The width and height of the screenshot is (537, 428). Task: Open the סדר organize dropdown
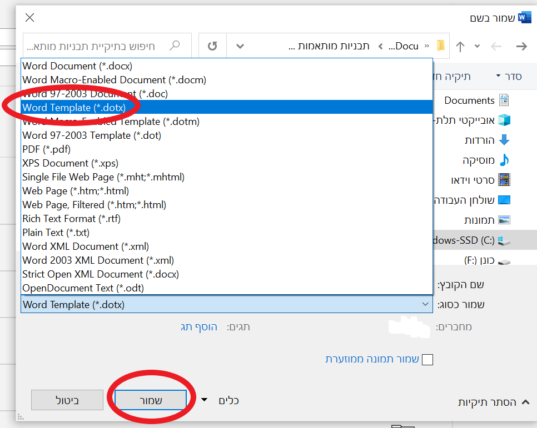[x=509, y=76]
